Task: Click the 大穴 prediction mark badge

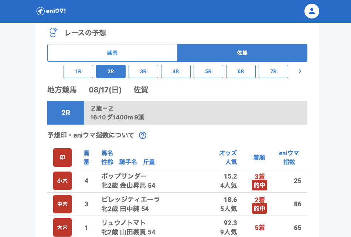Action: 62,227
